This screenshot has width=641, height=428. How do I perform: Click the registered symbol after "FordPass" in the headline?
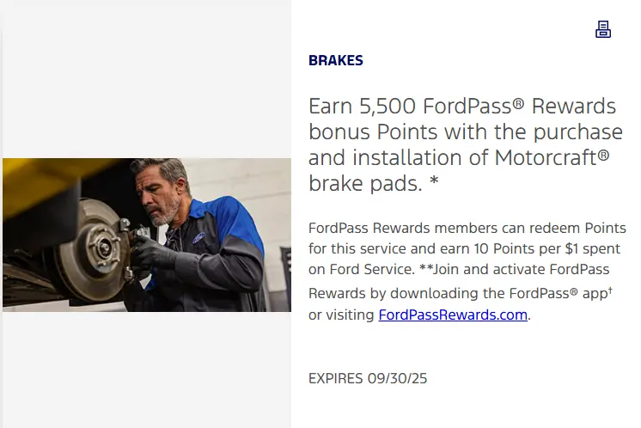click(518, 103)
